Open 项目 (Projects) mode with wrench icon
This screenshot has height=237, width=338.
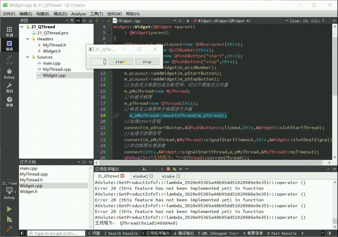(x=9, y=88)
